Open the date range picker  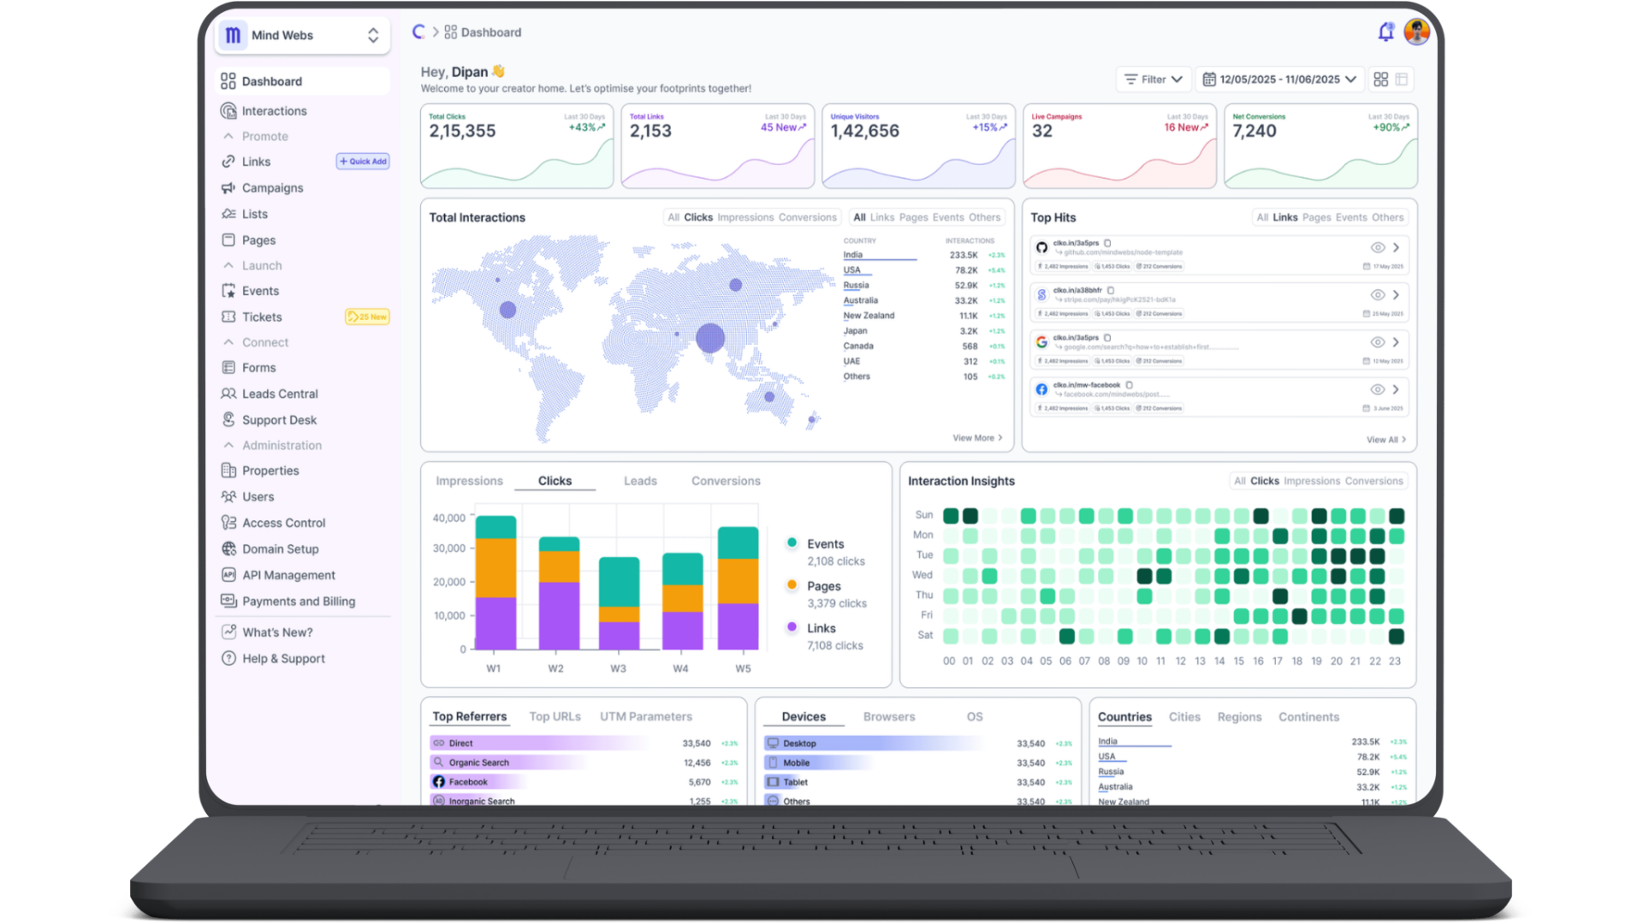click(1279, 79)
